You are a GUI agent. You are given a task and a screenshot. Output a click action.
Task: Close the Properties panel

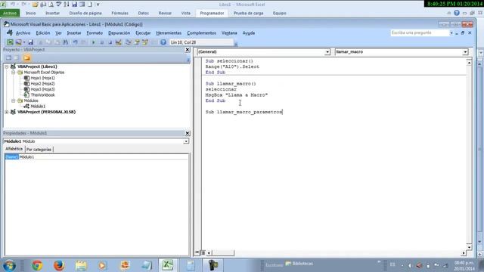tap(188, 133)
